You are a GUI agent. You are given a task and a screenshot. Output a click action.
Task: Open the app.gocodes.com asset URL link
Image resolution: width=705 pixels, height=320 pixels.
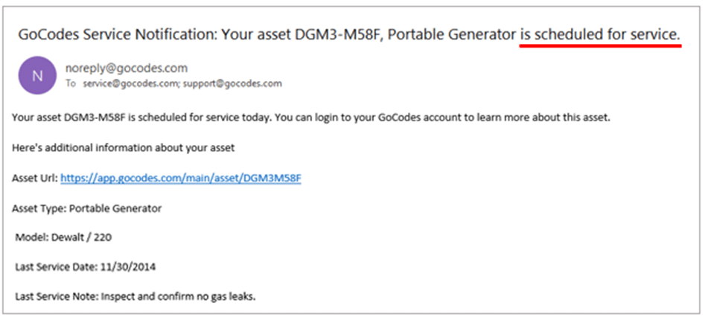180,179
